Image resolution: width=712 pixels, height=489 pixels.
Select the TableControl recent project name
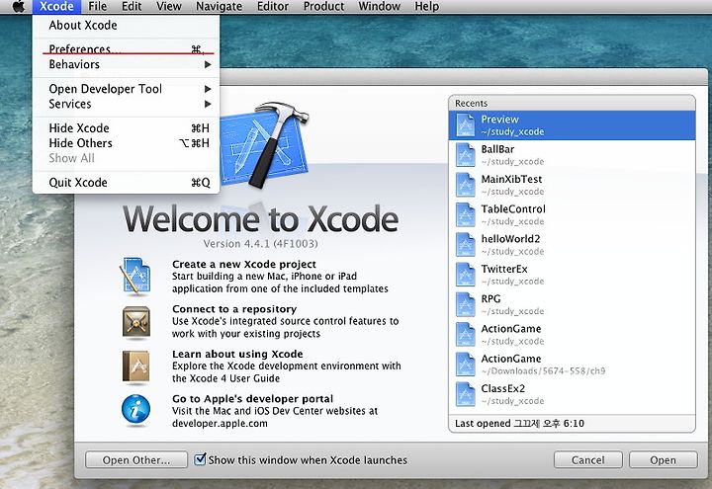point(513,209)
